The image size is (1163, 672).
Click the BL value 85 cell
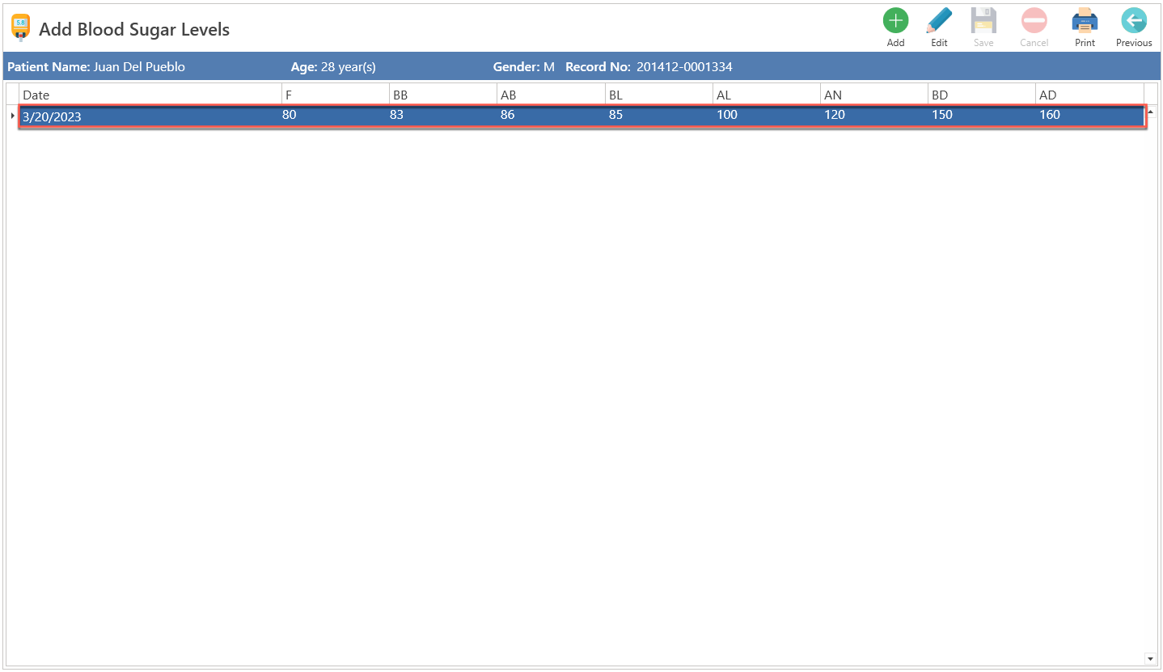point(659,116)
